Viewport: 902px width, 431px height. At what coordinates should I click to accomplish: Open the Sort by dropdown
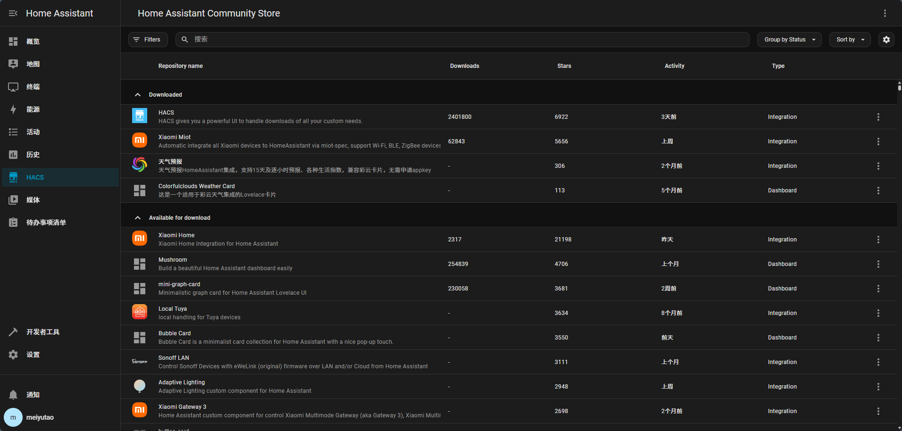(850, 40)
